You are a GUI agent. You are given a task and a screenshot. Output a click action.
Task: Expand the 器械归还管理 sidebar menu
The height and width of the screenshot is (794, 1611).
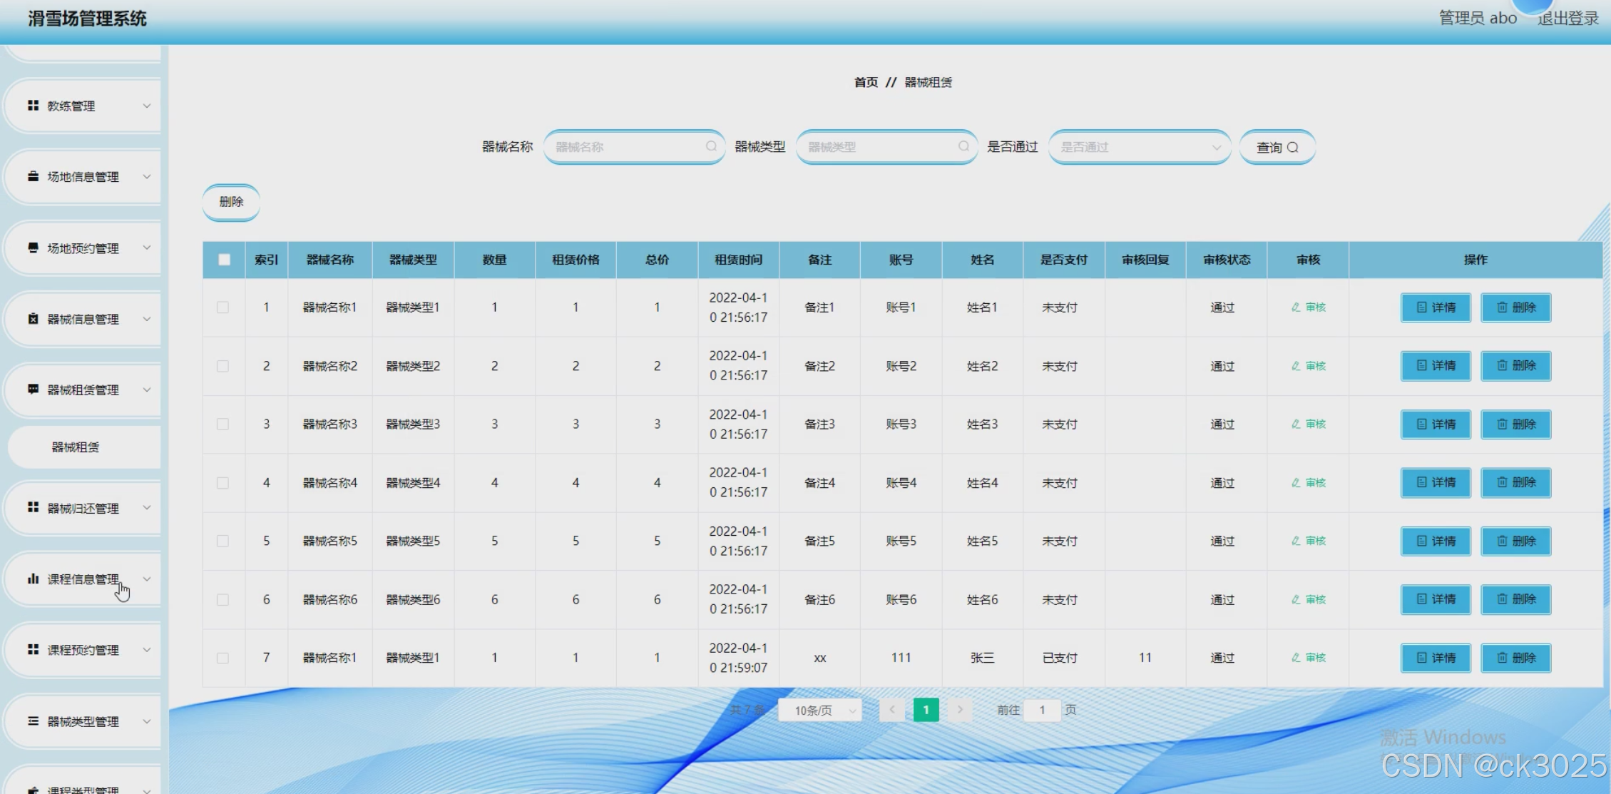83,508
